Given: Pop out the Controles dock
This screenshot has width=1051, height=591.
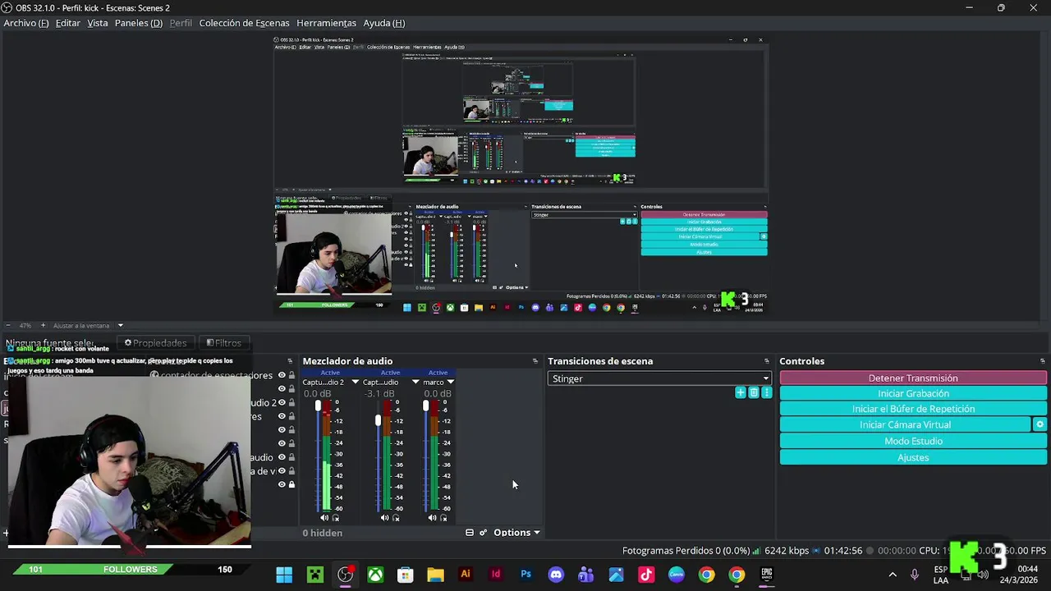Looking at the screenshot, I should click(1043, 361).
